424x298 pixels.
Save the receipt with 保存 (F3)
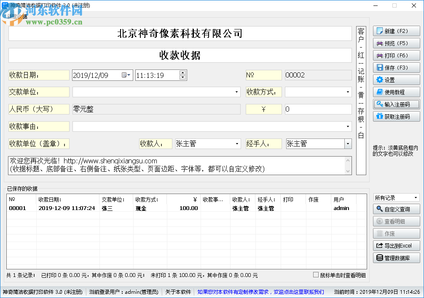click(x=396, y=67)
